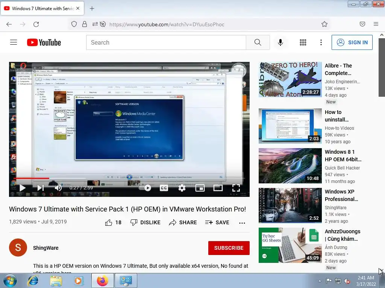This screenshot has width=385, height=288.
Task: Open a new browser tab
Action: pyautogui.click(x=92, y=9)
